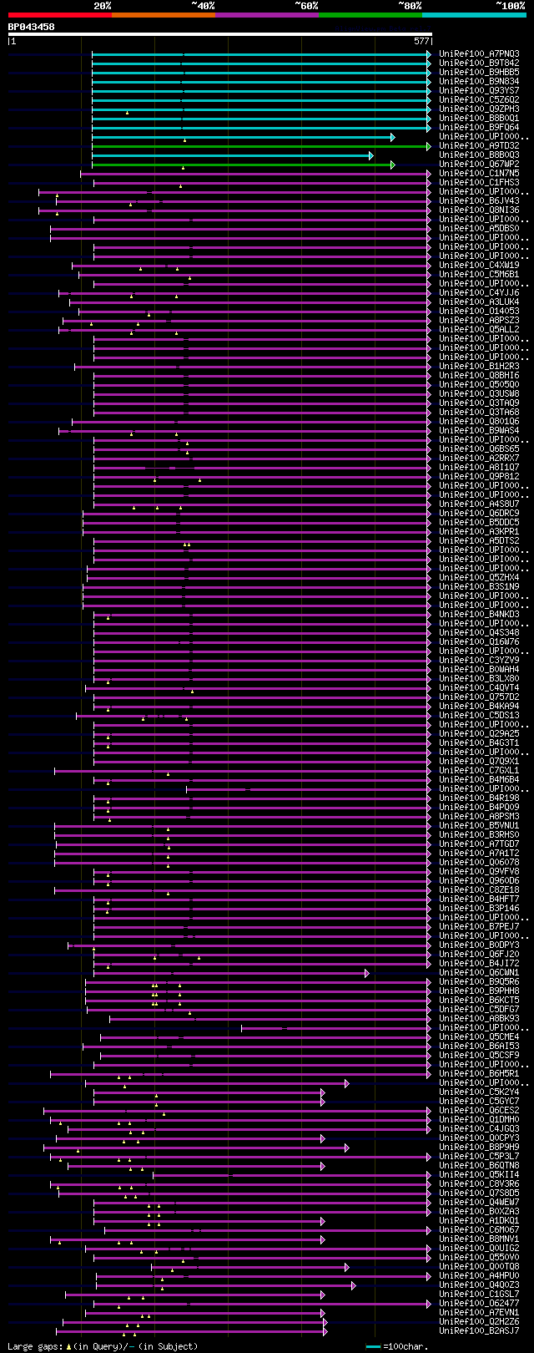Select label UniRef100_C4YJJ6
The width and height of the screenshot is (534, 1353).
(x=479, y=292)
